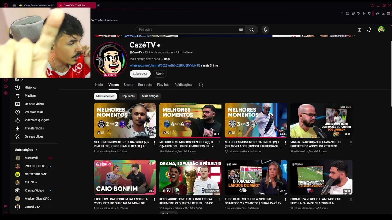The image size is (392, 220).
Task: Open Ver mais tarde list
Action: point(34,112)
